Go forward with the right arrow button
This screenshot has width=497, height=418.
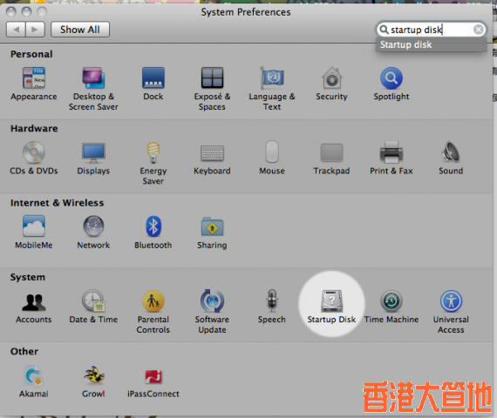pos(35,30)
